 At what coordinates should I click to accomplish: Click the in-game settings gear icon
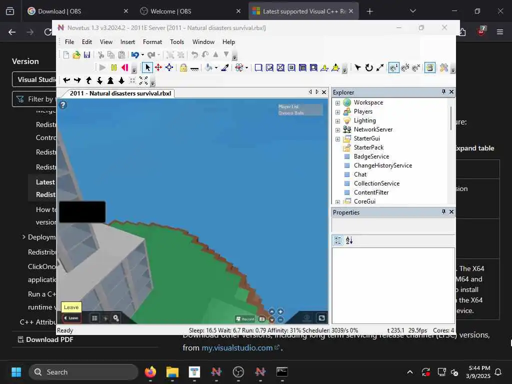[x=116, y=318]
